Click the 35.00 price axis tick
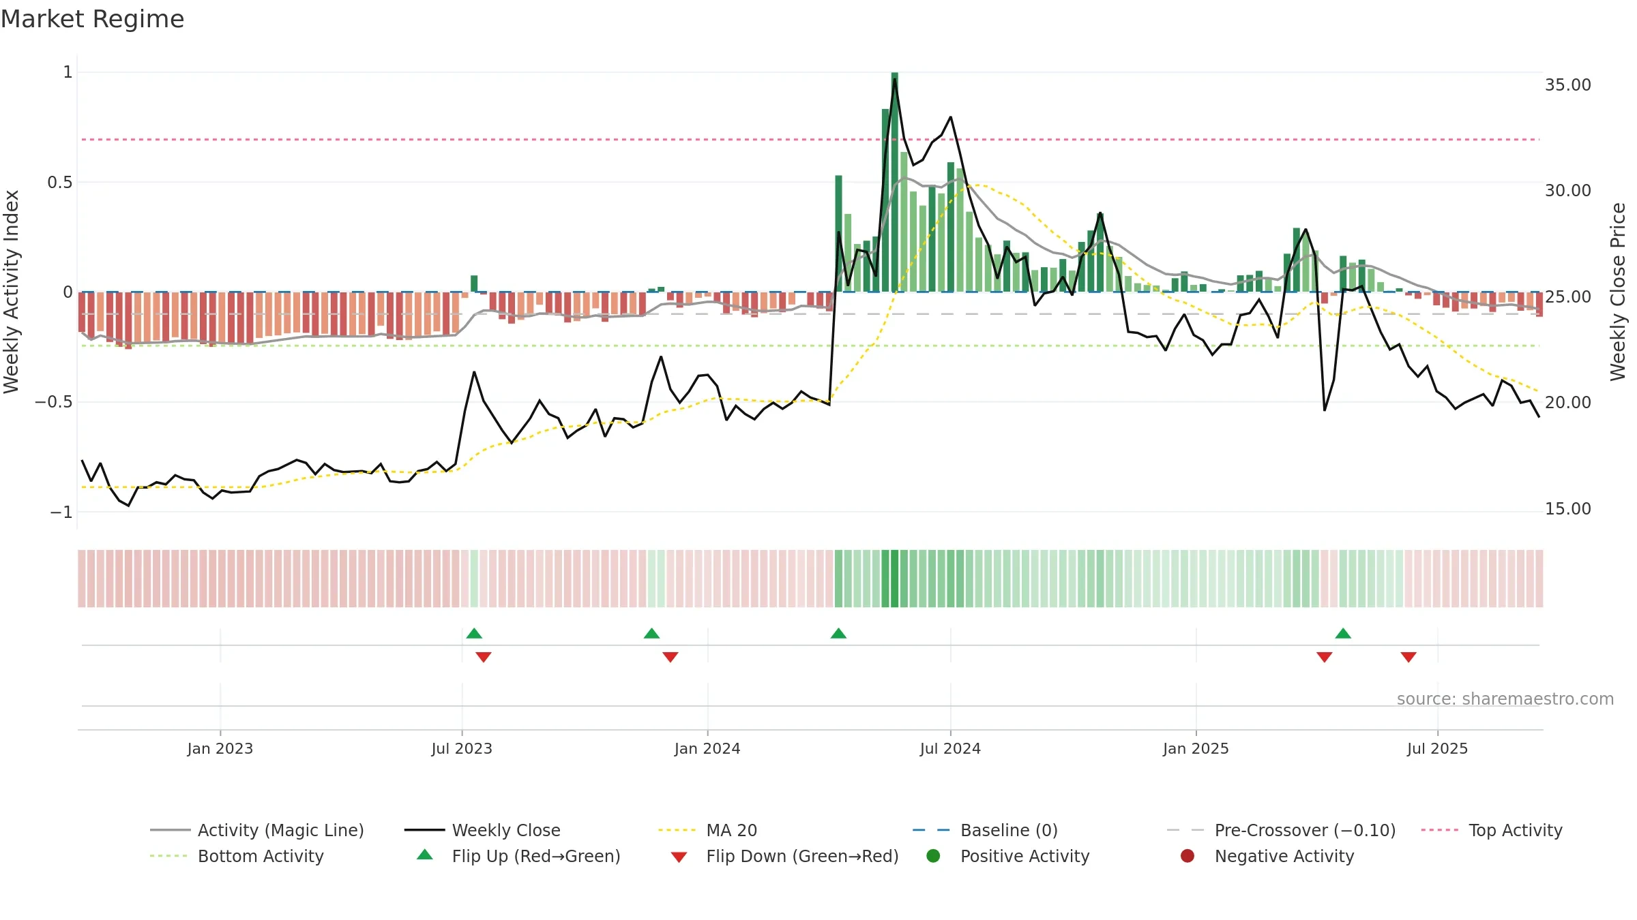 coord(1567,85)
